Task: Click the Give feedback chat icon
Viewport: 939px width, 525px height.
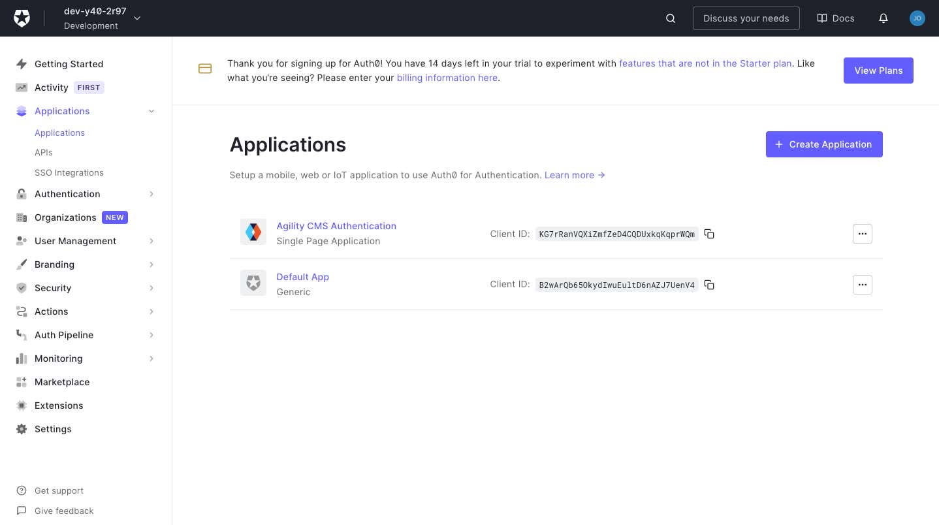Action: pyautogui.click(x=22, y=511)
